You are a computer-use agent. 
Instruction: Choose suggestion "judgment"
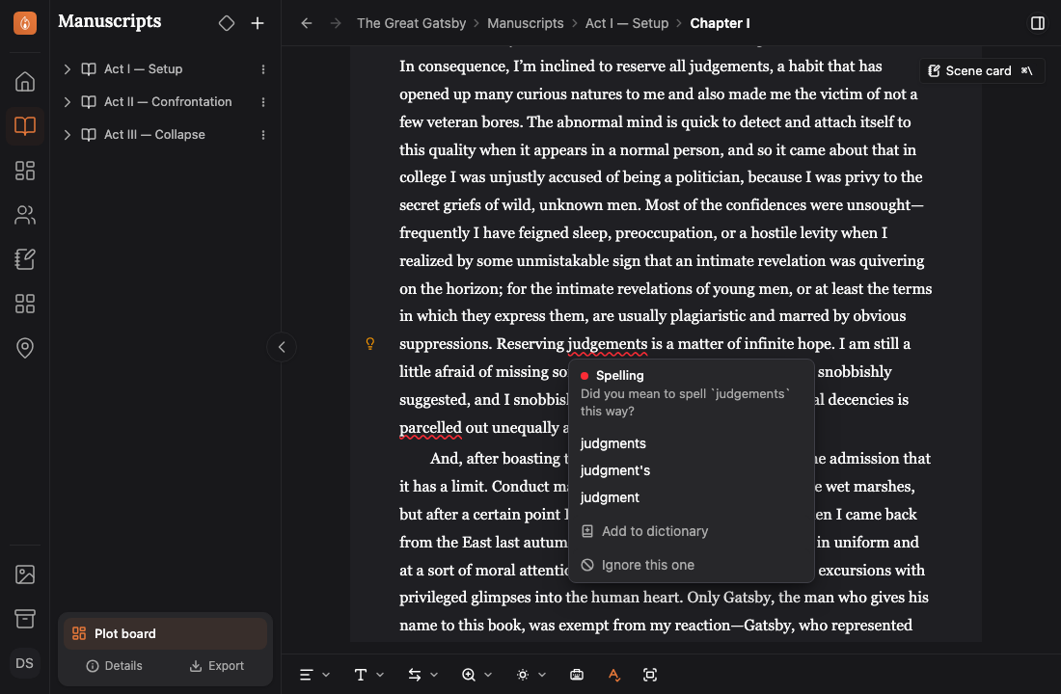point(610,497)
